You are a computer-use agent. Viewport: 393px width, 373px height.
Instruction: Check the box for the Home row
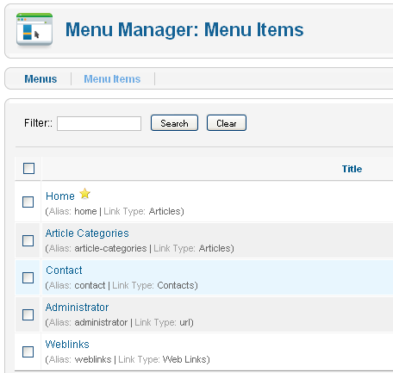click(28, 202)
